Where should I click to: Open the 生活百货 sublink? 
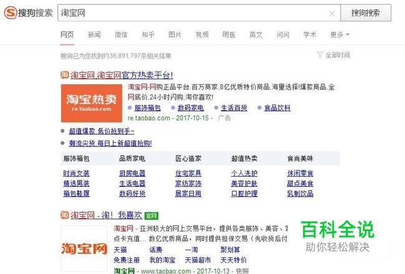(234, 108)
